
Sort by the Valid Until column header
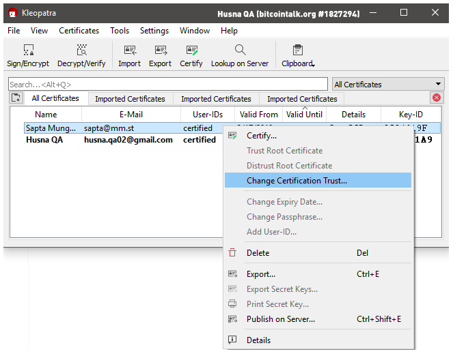click(304, 115)
